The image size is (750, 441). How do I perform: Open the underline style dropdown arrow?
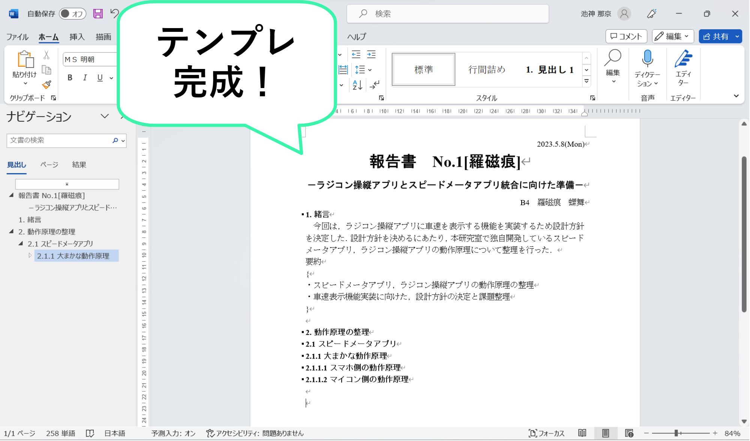click(x=111, y=78)
